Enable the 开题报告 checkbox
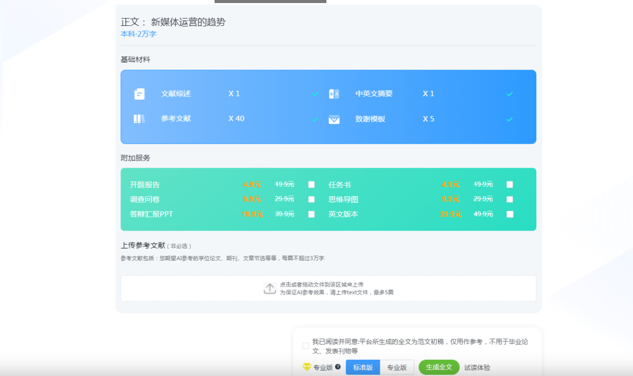The image size is (633, 376). tap(311, 184)
